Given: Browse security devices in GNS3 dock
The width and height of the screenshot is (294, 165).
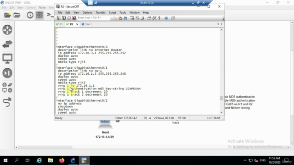Looking at the screenshot, I should pyautogui.click(x=7, y=73).
